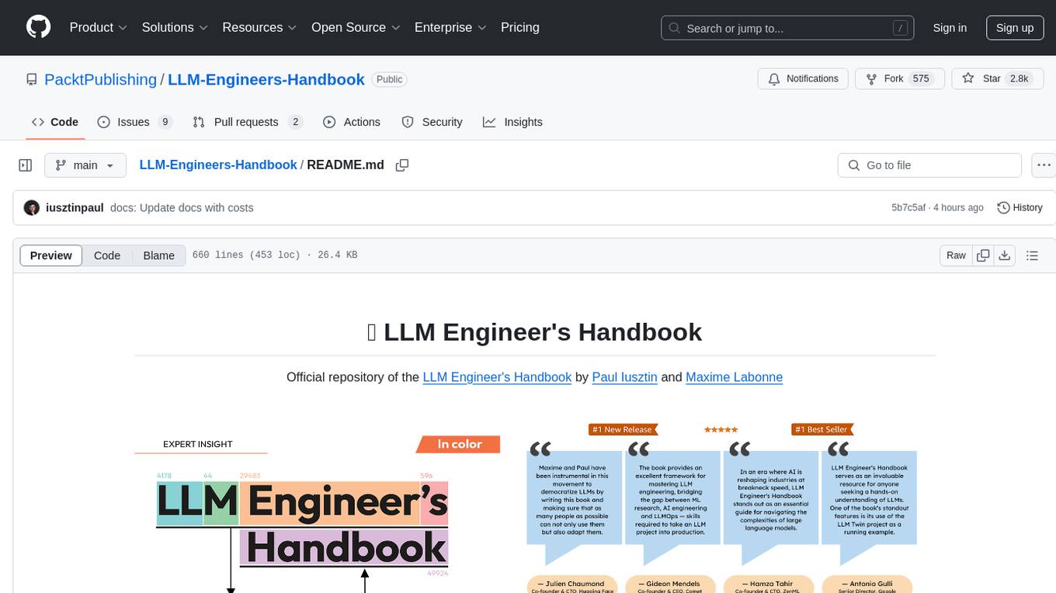Image resolution: width=1056 pixels, height=593 pixels.
Task: Open the Sign up page
Action: [1015, 28]
